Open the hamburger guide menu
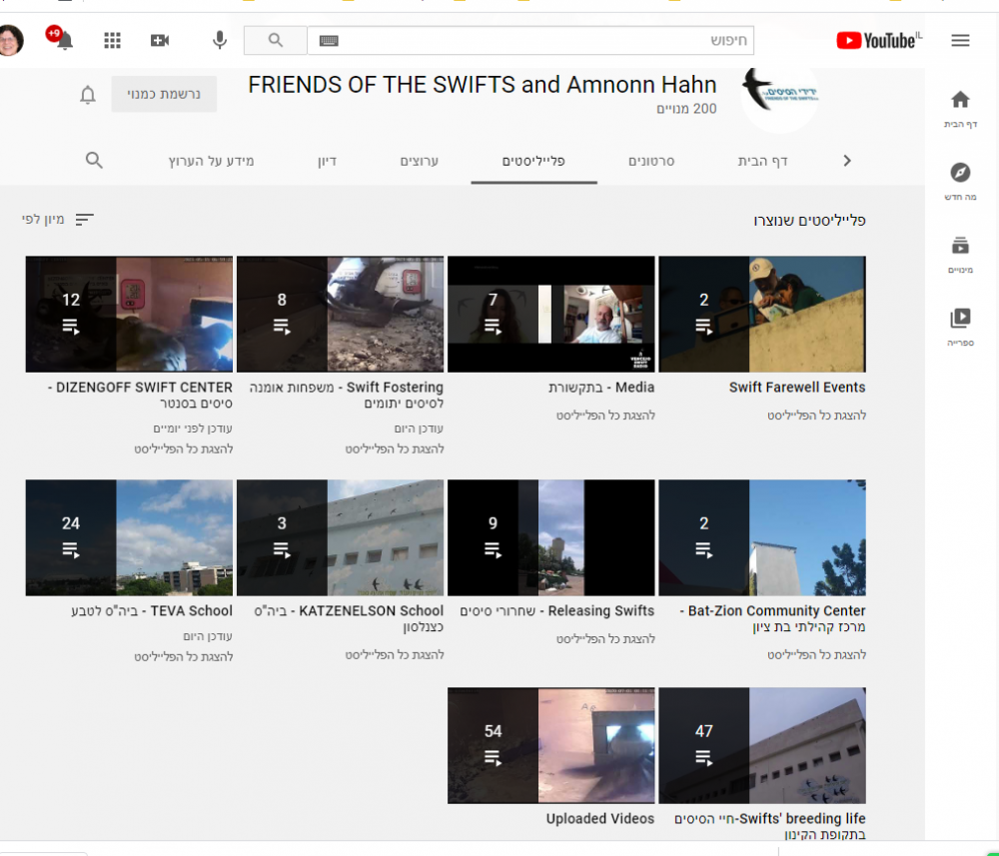Image resolution: width=999 pixels, height=856 pixels. tap(960, 40)
